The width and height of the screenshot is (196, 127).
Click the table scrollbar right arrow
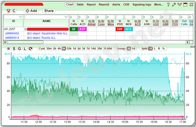pyautogui.click(x=188, y=42)
